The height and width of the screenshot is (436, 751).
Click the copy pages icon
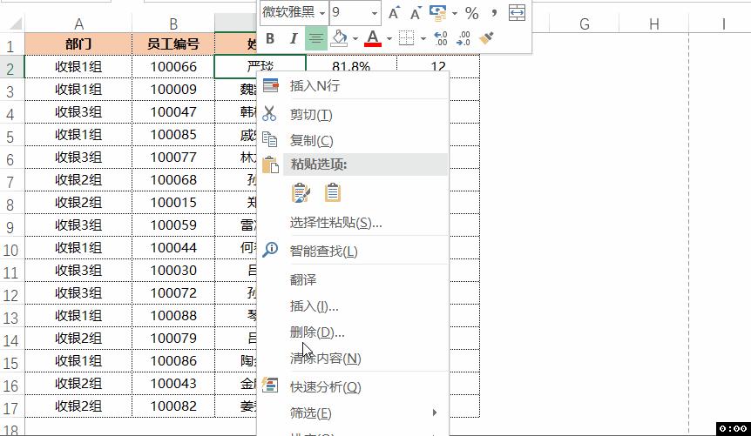pos(270,139)
